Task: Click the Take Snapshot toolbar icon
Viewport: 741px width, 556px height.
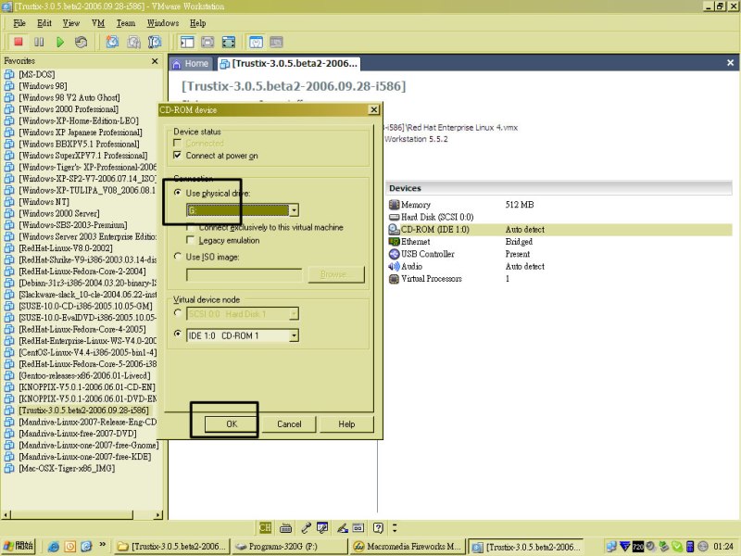Action: coord(112,42)
